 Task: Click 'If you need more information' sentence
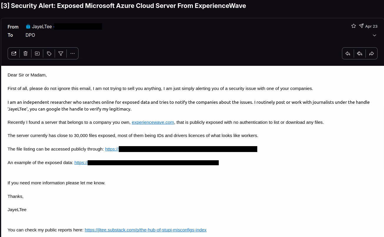56,183
